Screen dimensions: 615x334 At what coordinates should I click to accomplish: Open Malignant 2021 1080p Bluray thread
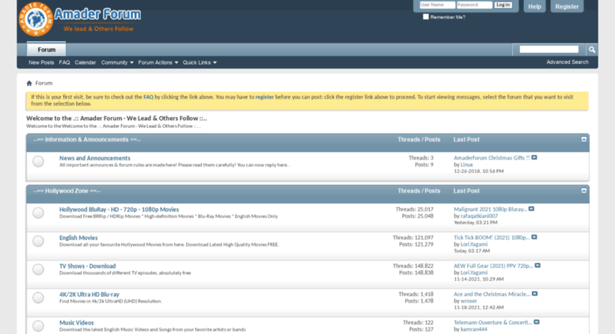490,209
